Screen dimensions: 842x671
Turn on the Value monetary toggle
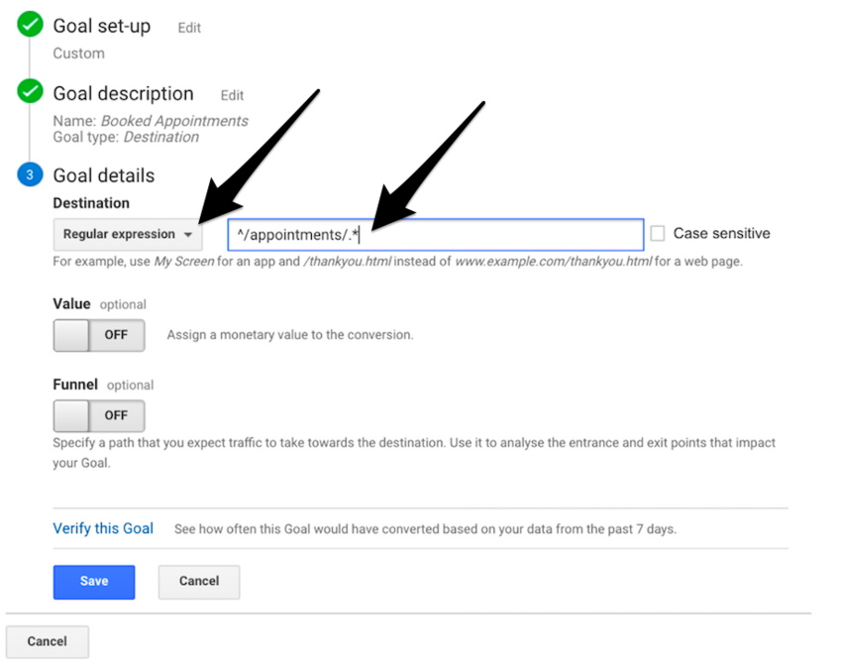tap(98, 335)
